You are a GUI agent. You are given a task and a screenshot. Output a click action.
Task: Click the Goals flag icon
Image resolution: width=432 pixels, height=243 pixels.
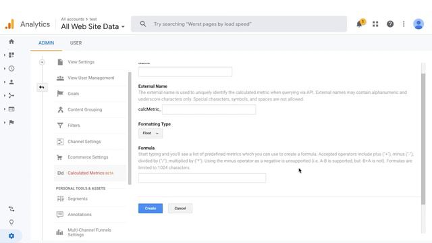tap(60, 94)
